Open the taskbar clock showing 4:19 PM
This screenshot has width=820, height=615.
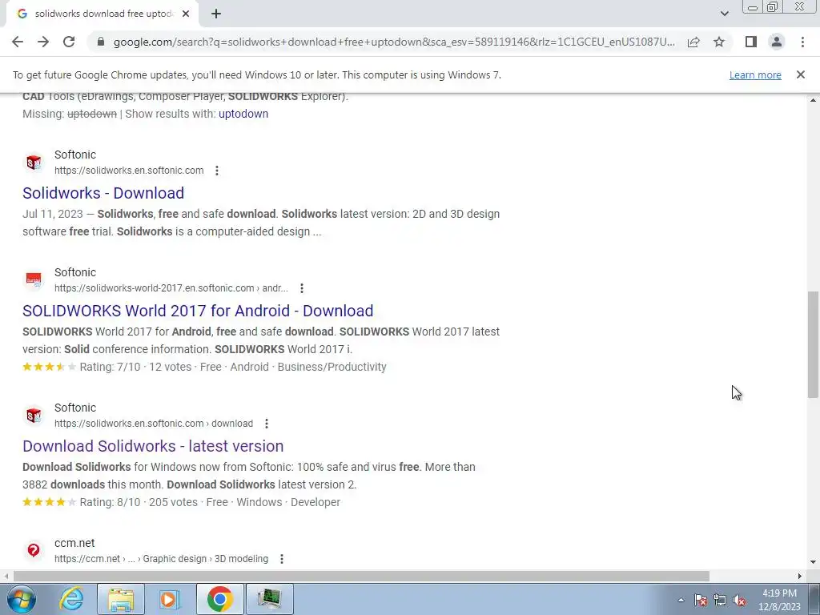[x=779, y=600]
